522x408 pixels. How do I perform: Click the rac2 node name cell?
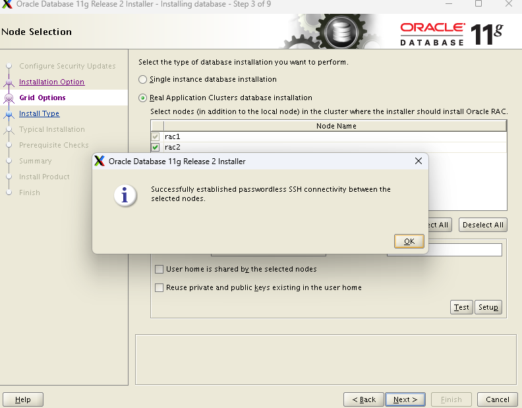click(335, 147)
